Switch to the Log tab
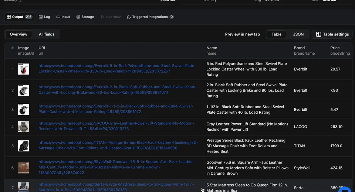355x192 pixels. pos(44,17)
